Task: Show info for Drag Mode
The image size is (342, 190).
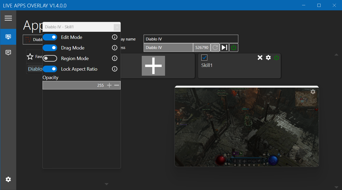Action: click(115, 48)
